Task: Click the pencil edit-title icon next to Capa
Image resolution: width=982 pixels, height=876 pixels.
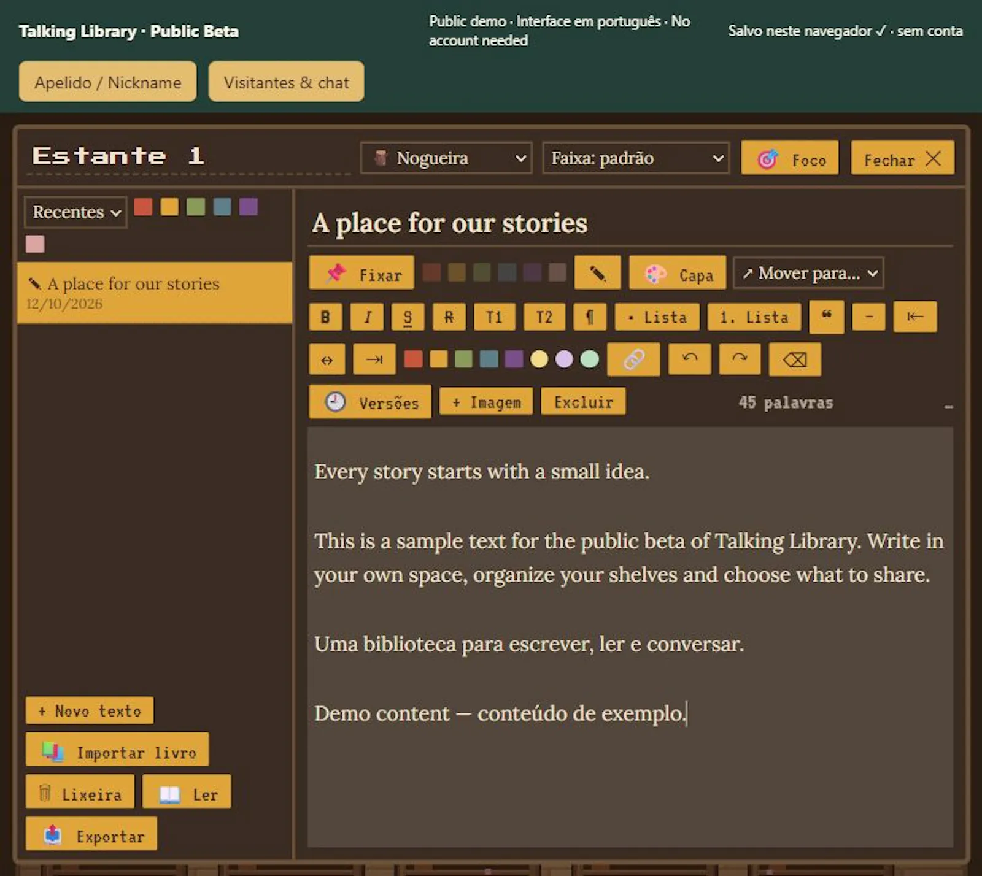Action: click(597, 273)
